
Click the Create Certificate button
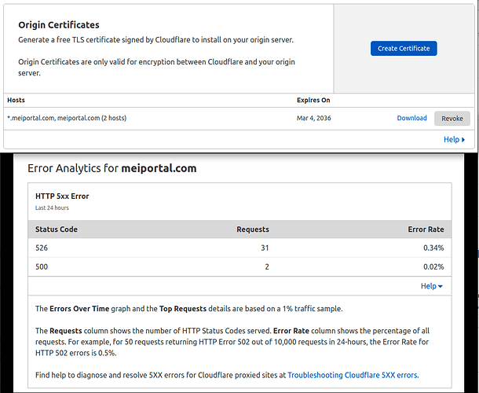click(x=404, y=48)
